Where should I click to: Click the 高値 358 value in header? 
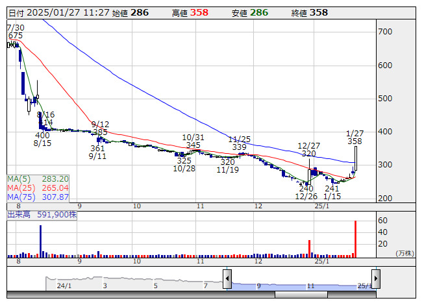(199, 12)
